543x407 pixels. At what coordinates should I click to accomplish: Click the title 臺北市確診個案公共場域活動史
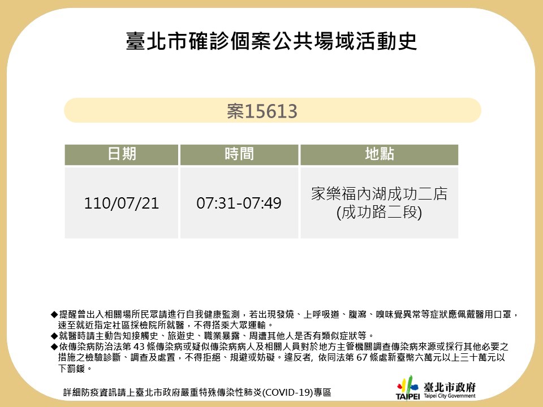(x=271, y=41)
